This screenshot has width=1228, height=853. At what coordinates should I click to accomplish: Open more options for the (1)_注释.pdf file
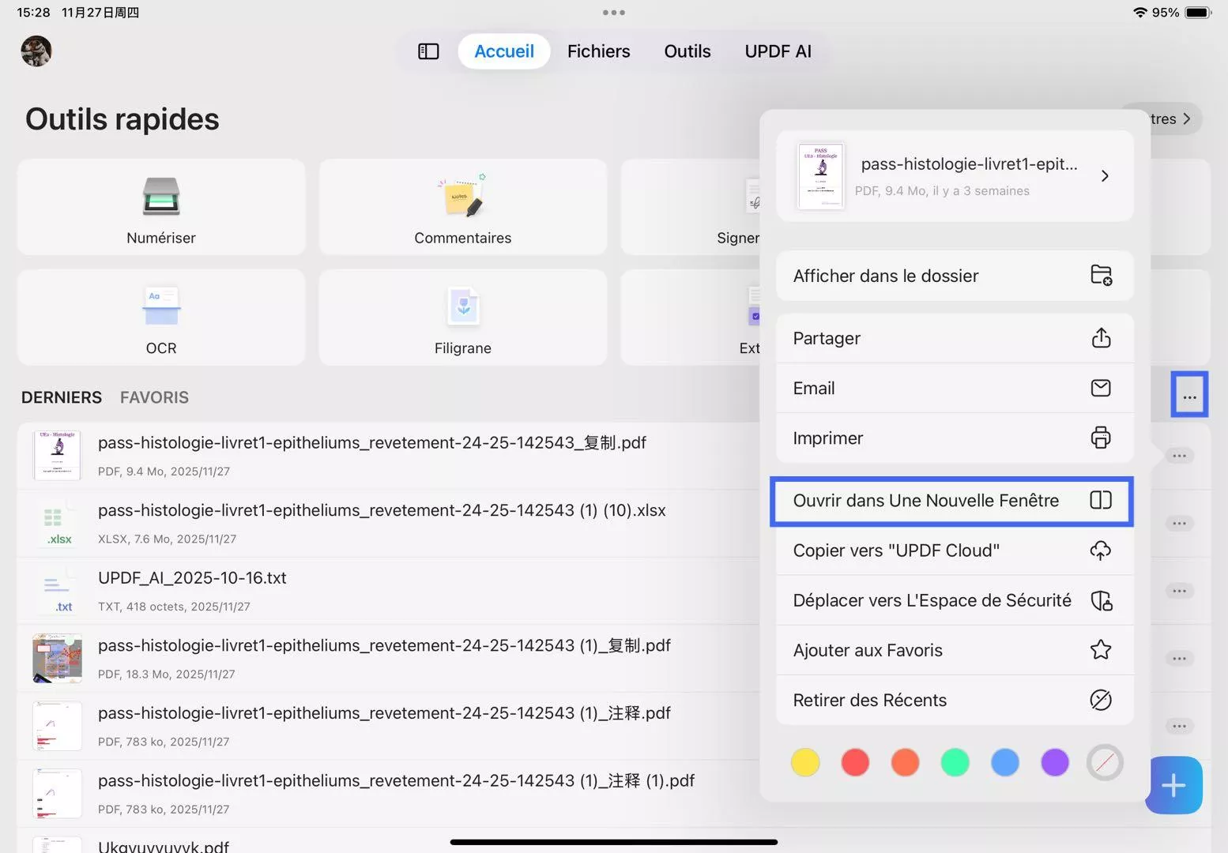1179,726
